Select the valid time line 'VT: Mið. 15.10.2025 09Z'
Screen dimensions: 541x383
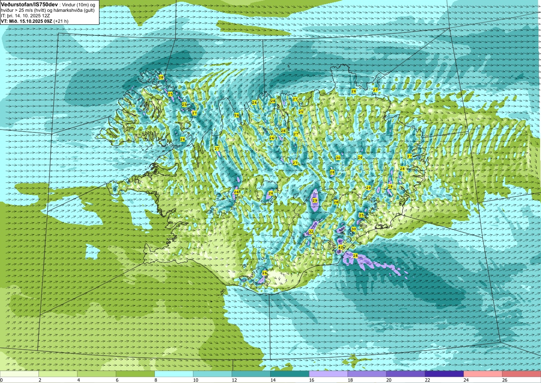pos(27,21)
